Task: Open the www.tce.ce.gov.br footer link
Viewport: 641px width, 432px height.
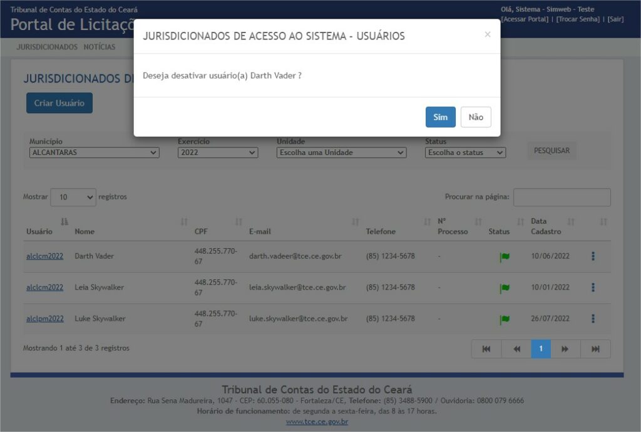Action: 317,421
